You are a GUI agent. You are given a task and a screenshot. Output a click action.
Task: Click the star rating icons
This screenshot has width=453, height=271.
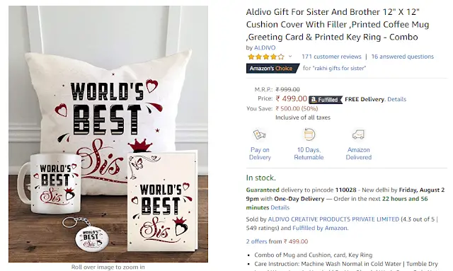click(266, 57)
